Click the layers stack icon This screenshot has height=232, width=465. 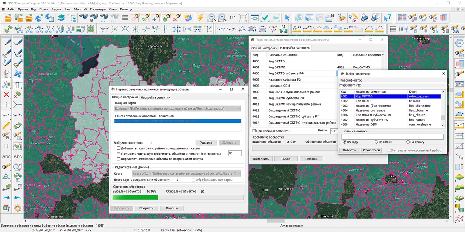click(x=61, y=18)
